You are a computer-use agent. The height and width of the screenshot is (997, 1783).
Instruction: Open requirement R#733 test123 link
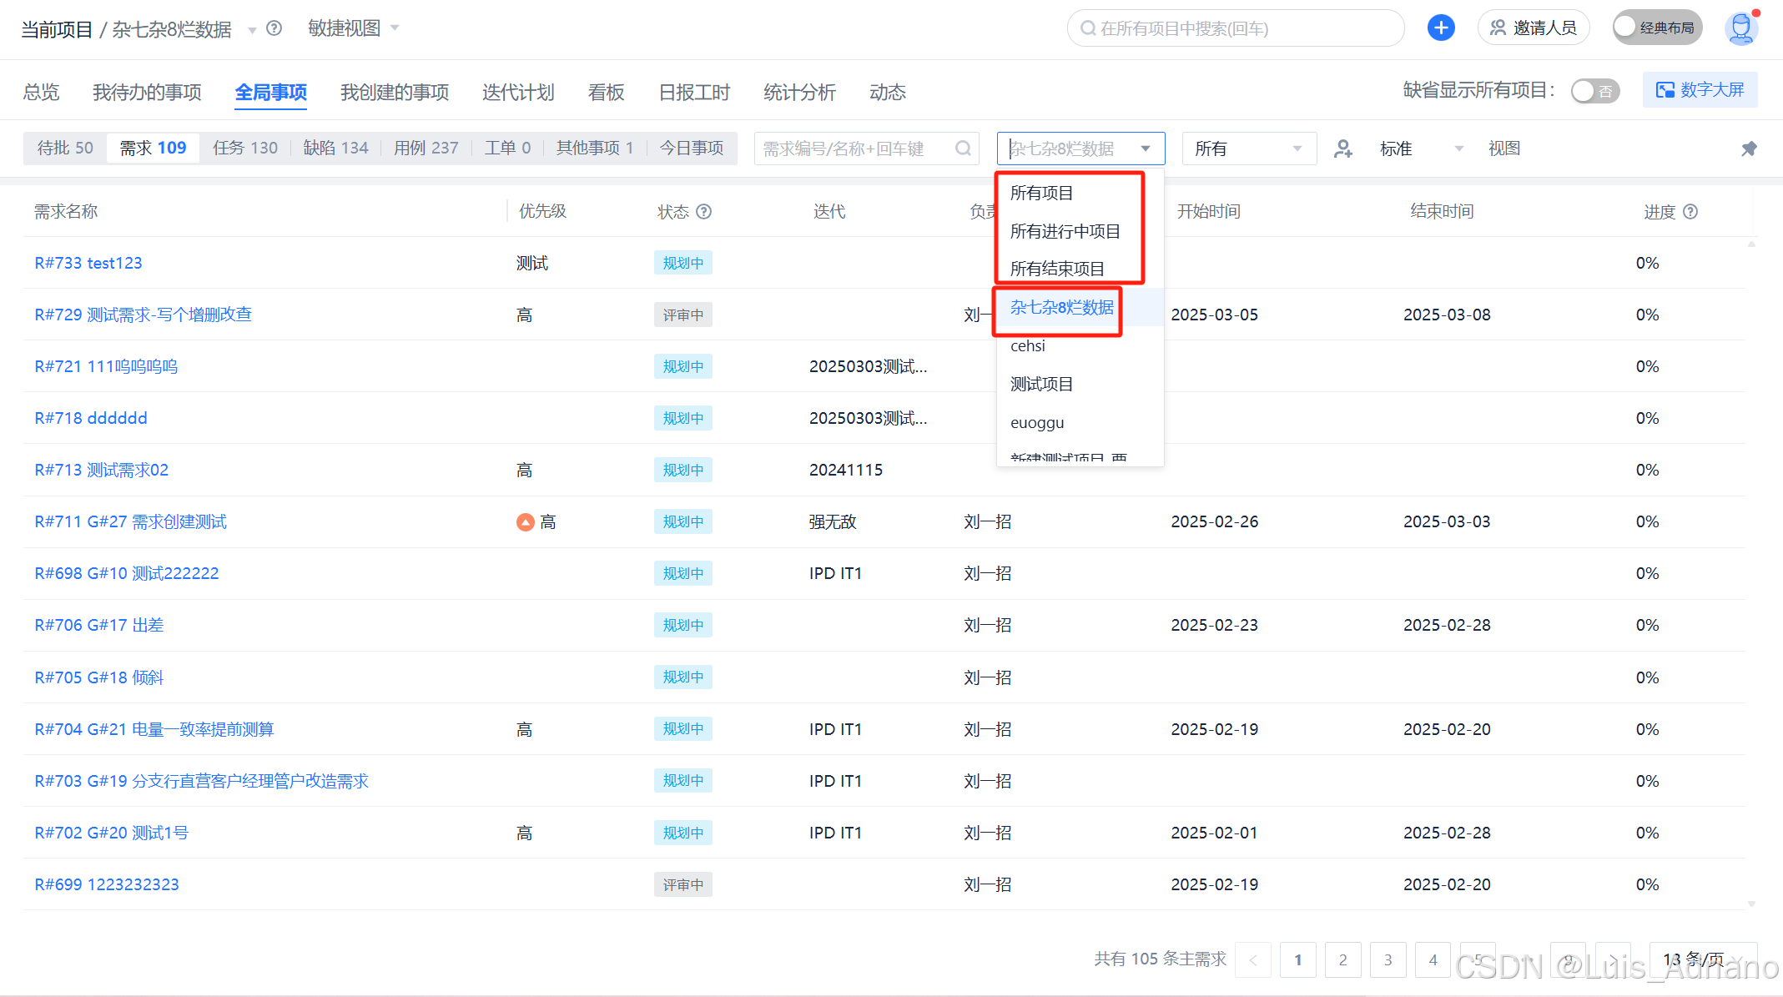point(88,263)
